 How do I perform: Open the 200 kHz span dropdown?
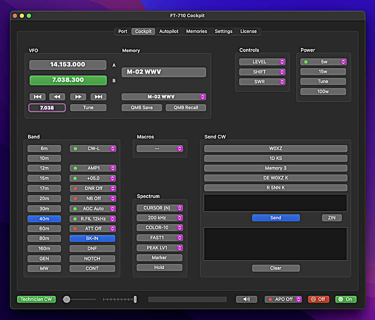[x=159, y=218]
